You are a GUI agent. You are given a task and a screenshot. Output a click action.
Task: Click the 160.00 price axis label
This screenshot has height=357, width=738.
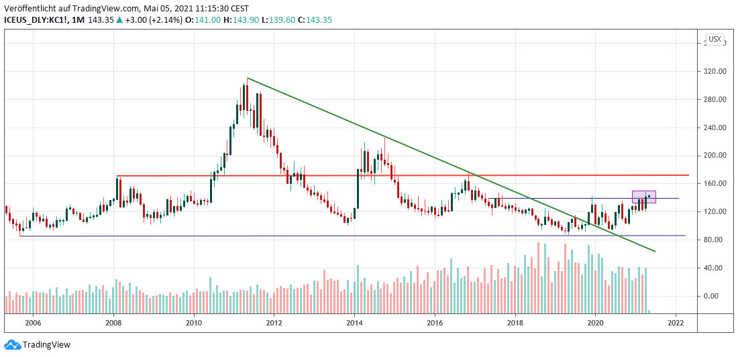tap(715, 184)
